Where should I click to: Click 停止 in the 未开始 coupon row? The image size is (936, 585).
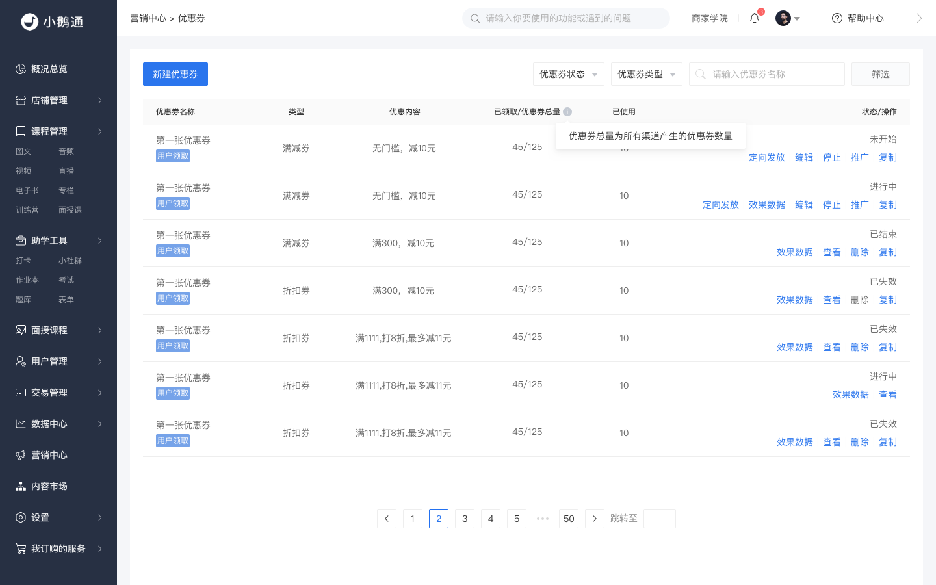point(832,157)
